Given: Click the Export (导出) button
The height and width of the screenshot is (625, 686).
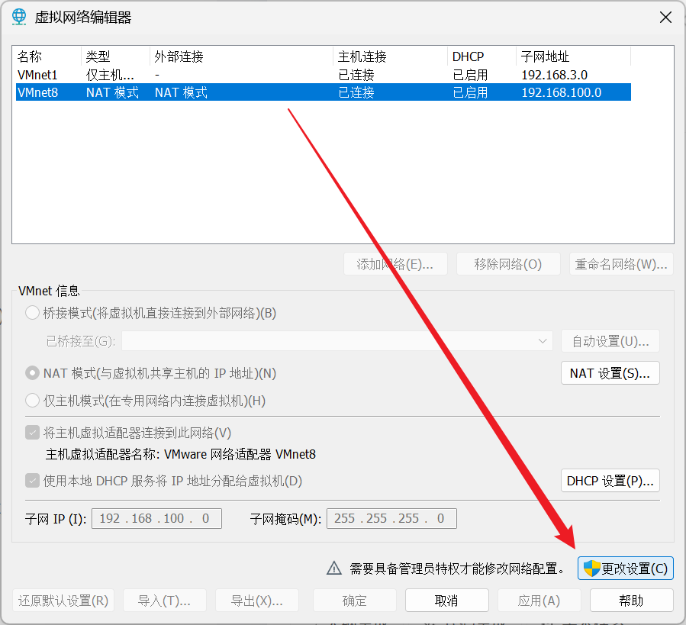Looking at the screenshot, I should pyautogui.click(x=257, y=601).
